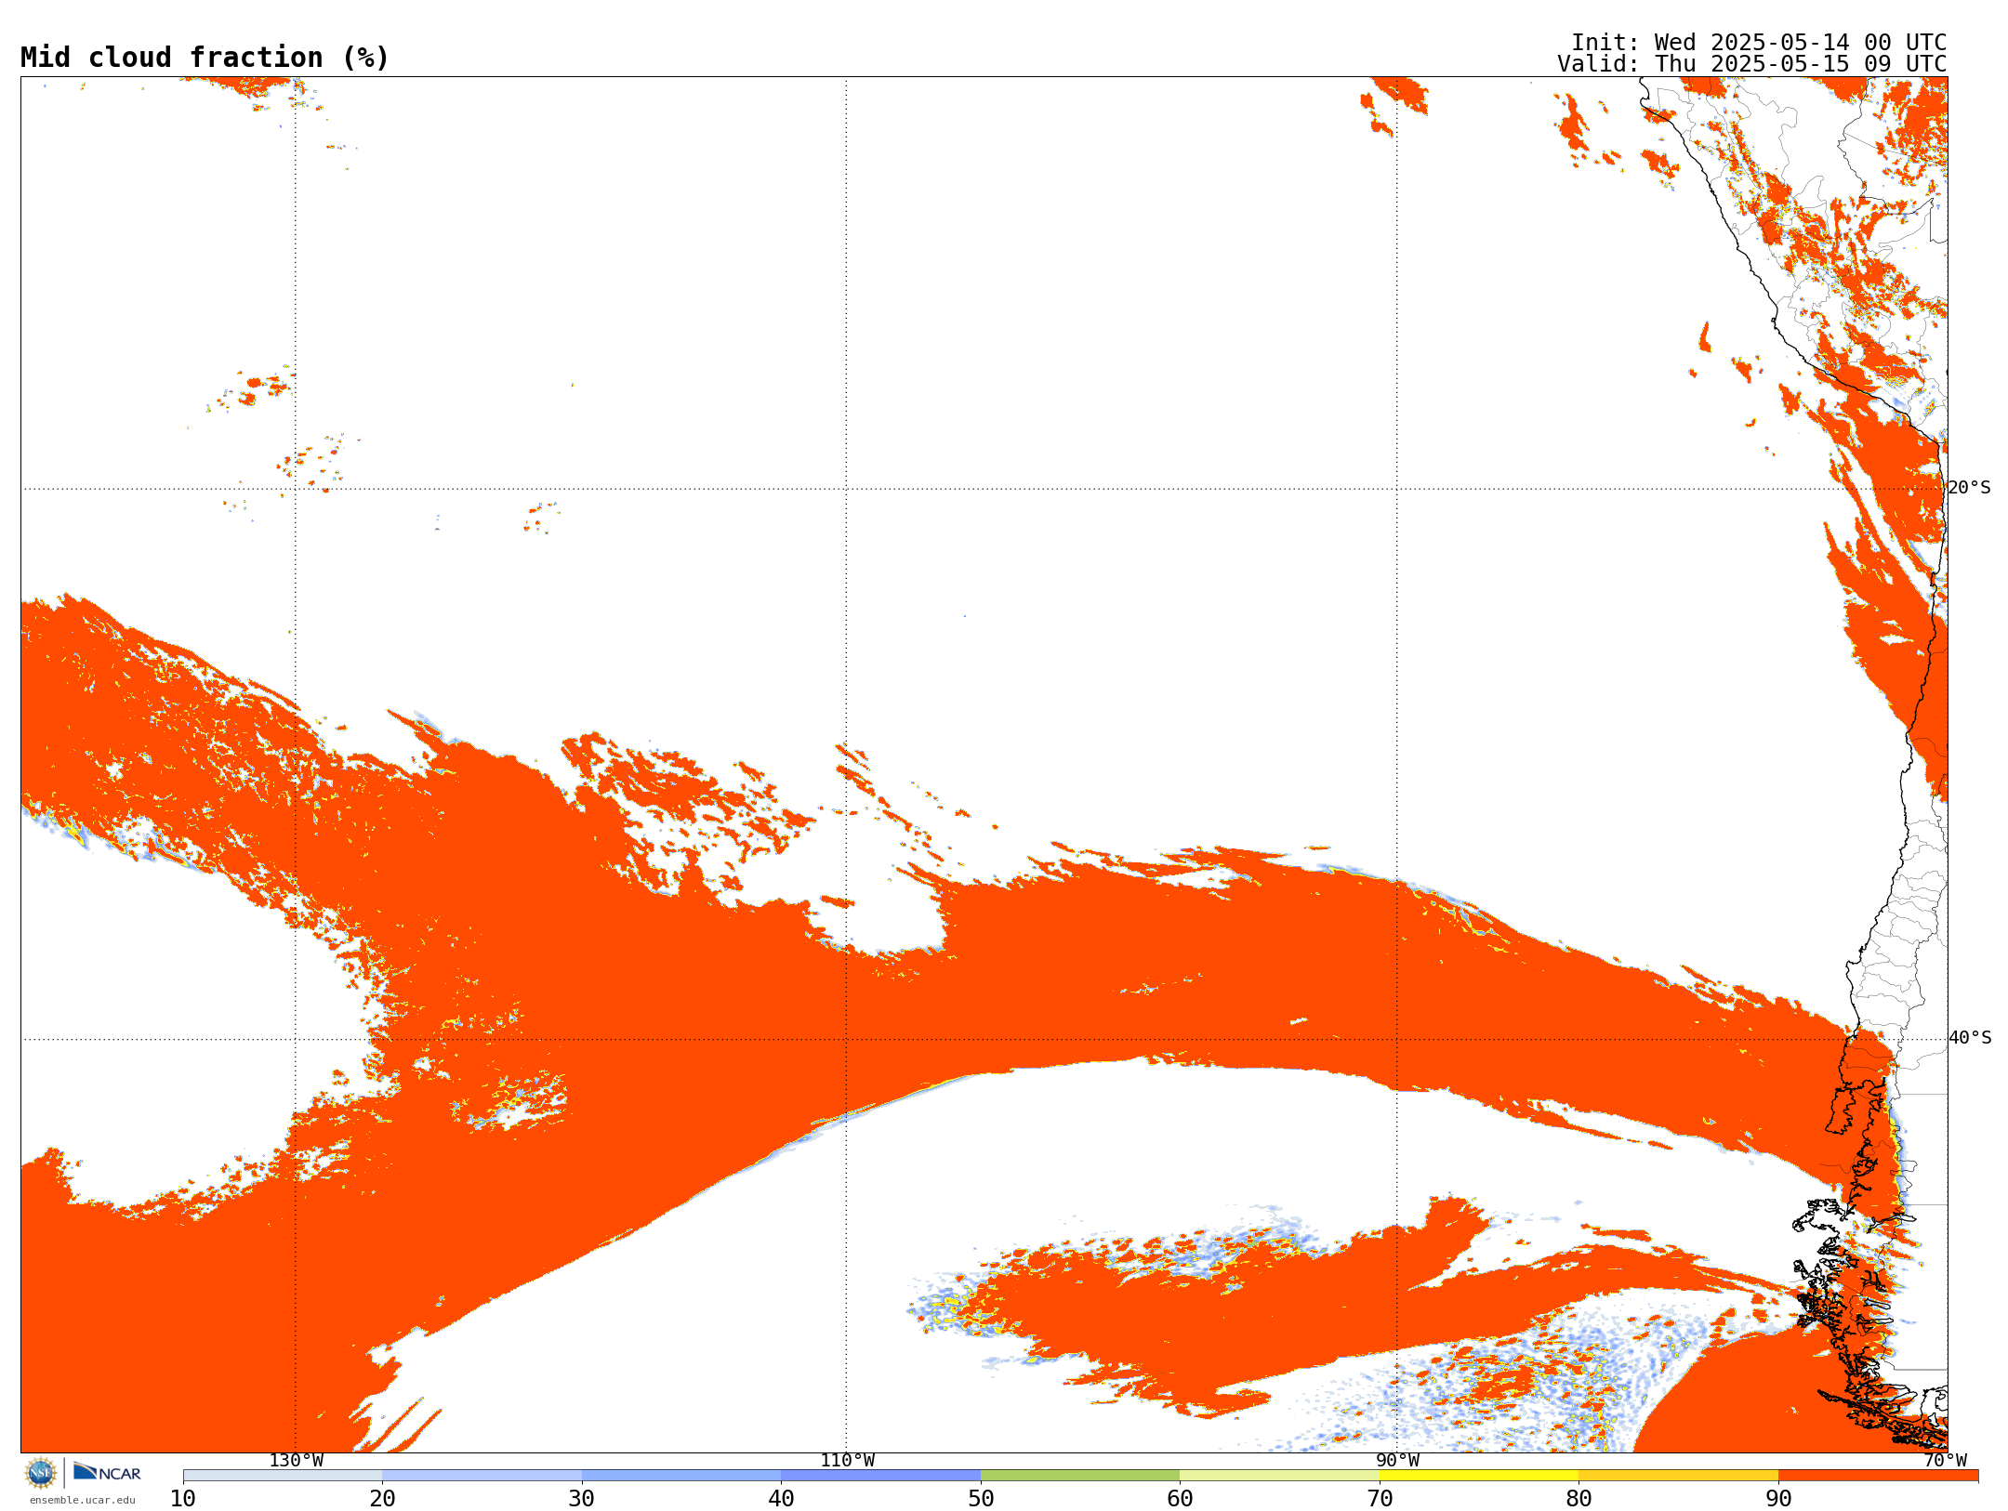Click the 110°W longitude label
This screenshot has height=1511, width=2008.
[x=847, y=1461]
